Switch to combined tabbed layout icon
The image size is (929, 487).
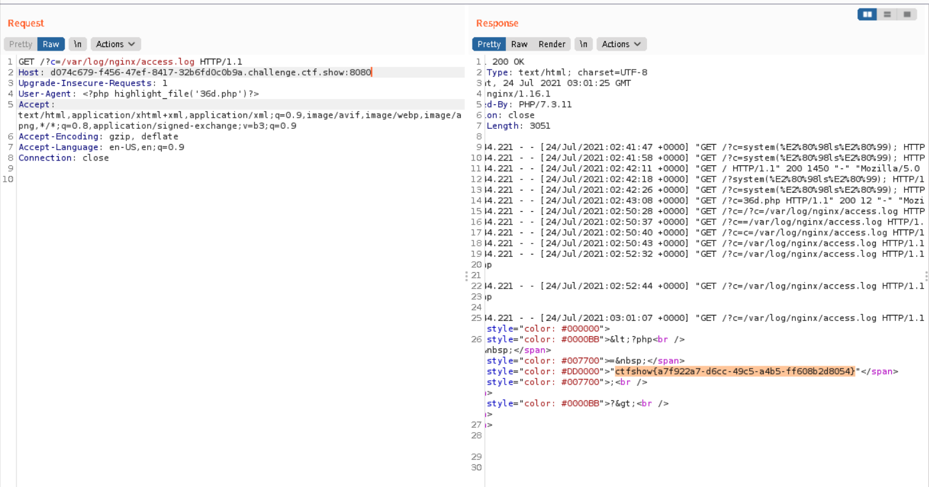(907, 14)
